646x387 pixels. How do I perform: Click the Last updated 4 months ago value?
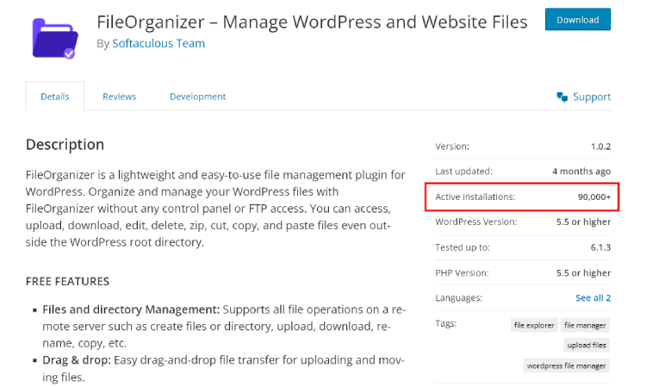[581, 171]
